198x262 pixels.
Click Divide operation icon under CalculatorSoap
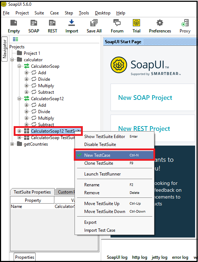(x=34, y=79)
